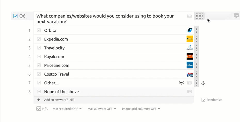Click the Kayak.com answer text

coord(54,57)
